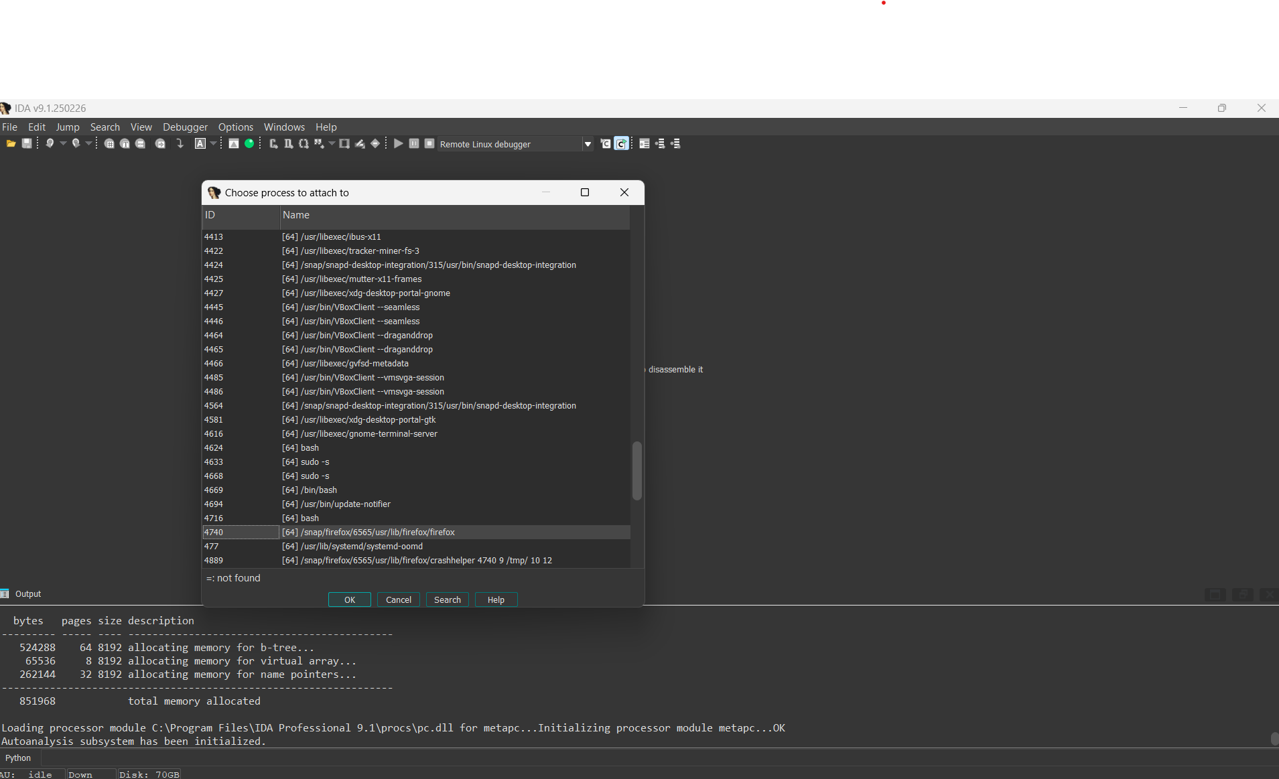Click the Pause process toolbar icon

tap(414, 143)
